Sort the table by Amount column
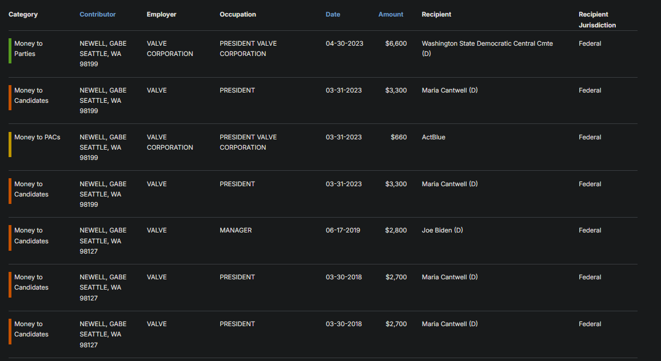Image resolution: width=661 pixels, height=361 pixels. click(x=391, y=14)
